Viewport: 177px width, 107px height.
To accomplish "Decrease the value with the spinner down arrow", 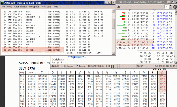I will coord(170,8).
